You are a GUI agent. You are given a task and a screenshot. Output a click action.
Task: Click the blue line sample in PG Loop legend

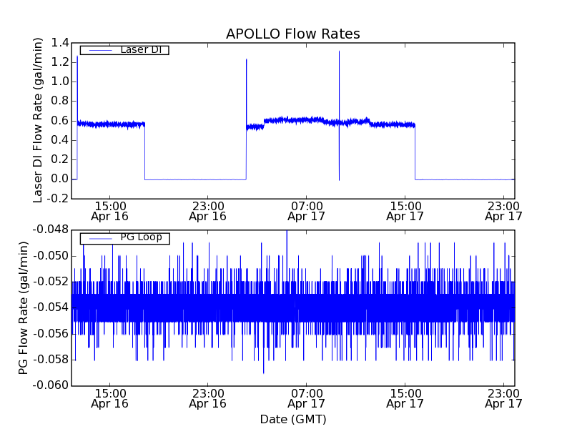[101, 239]
